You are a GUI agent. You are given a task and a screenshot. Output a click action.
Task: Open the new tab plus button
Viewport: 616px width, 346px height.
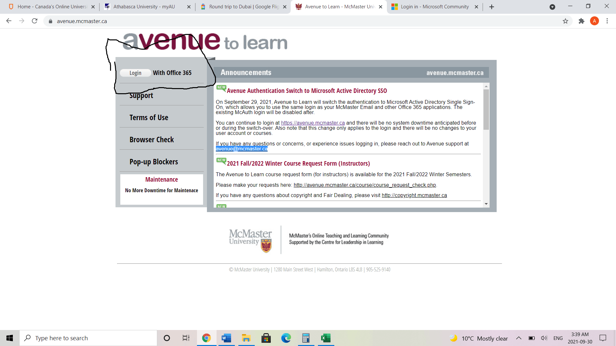492,7
